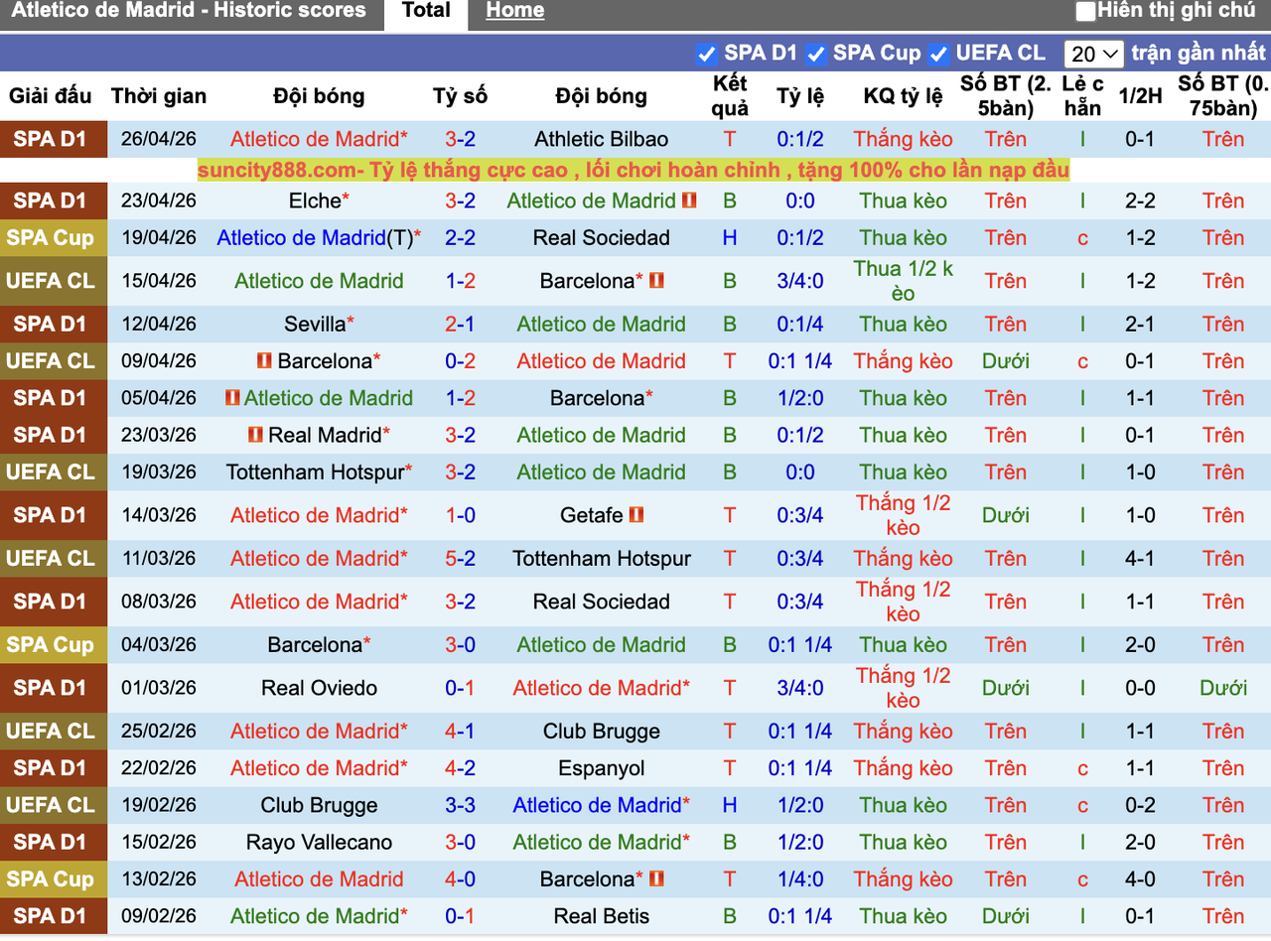The height and width of the screenshot is (941, 1271).
Task: Click half-time score 4-1 in 11/03/26 row
Action: click(x=1140, y=559)
